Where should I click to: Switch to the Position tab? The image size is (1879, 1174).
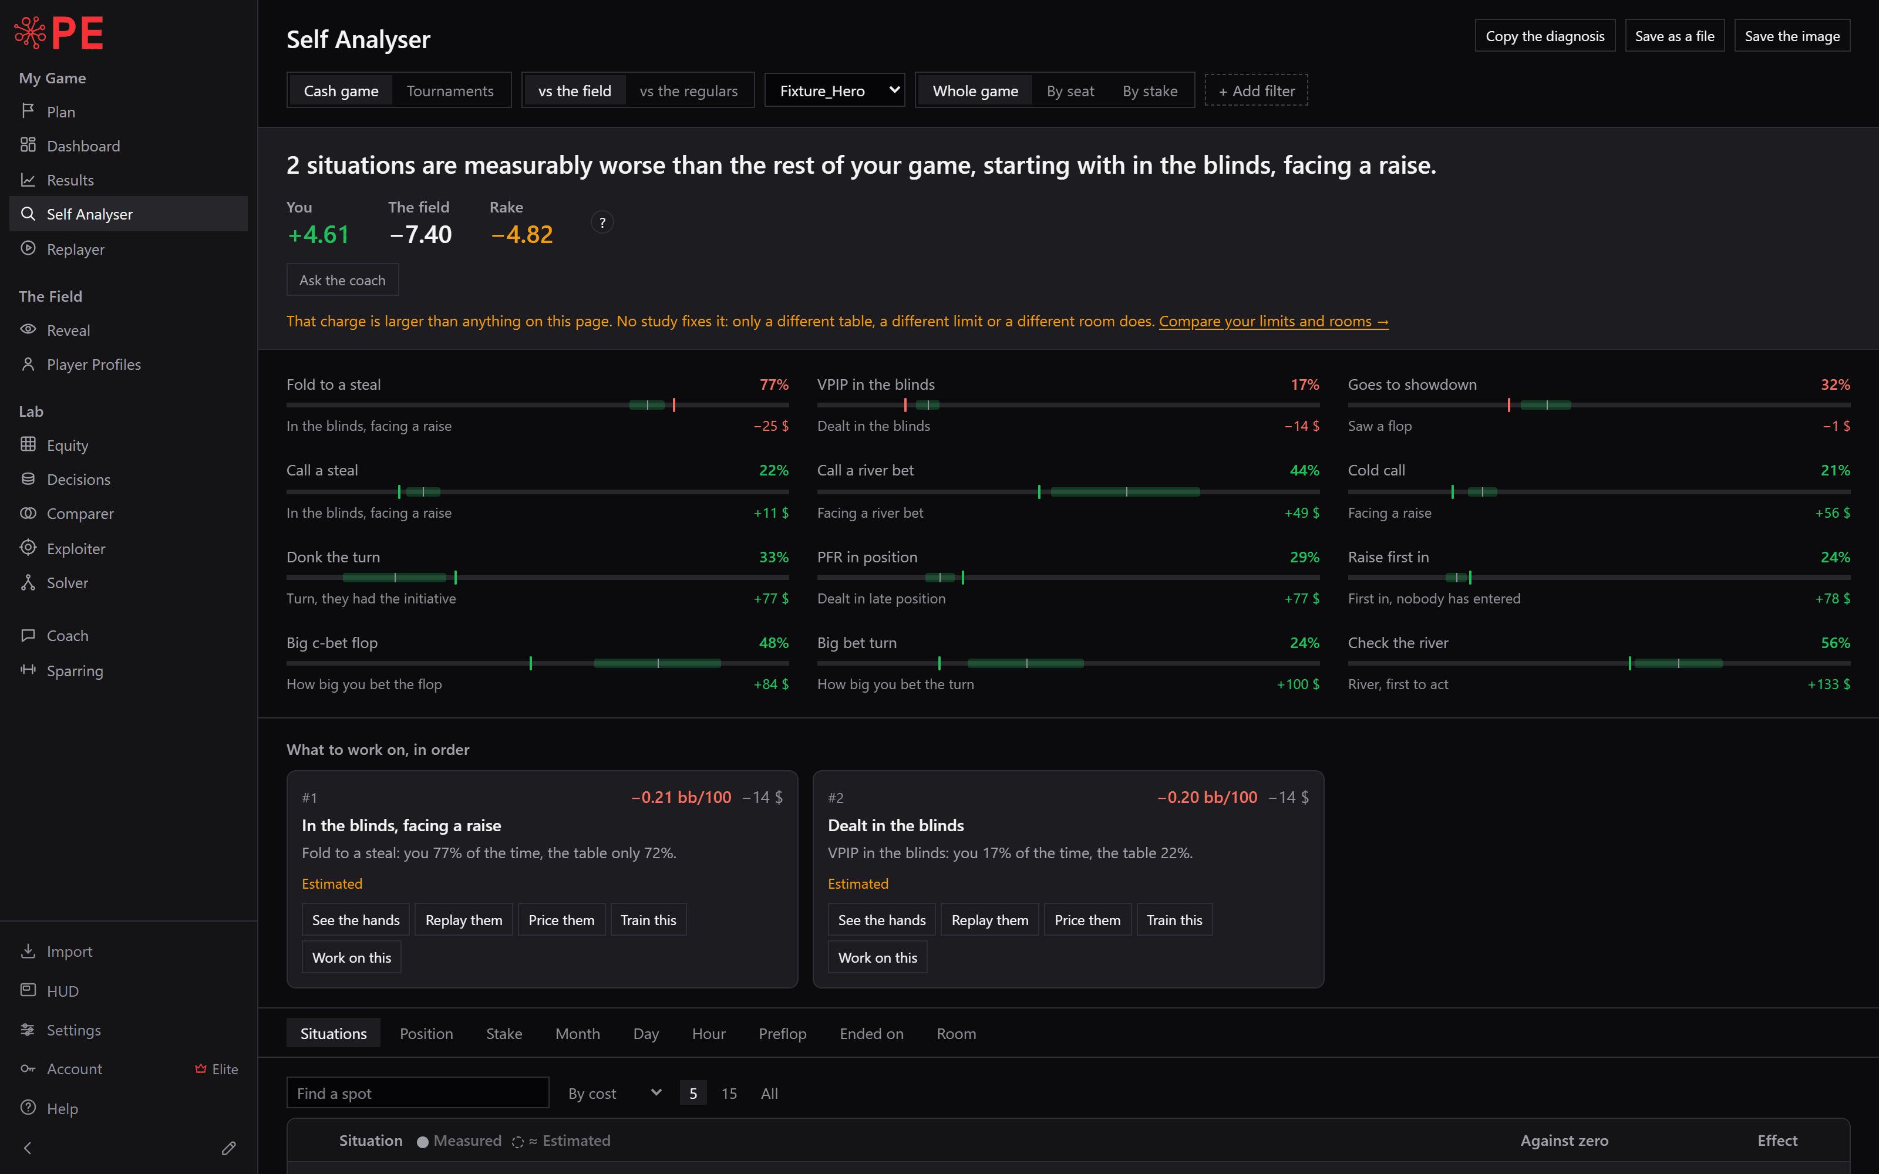coord(426,1034)
